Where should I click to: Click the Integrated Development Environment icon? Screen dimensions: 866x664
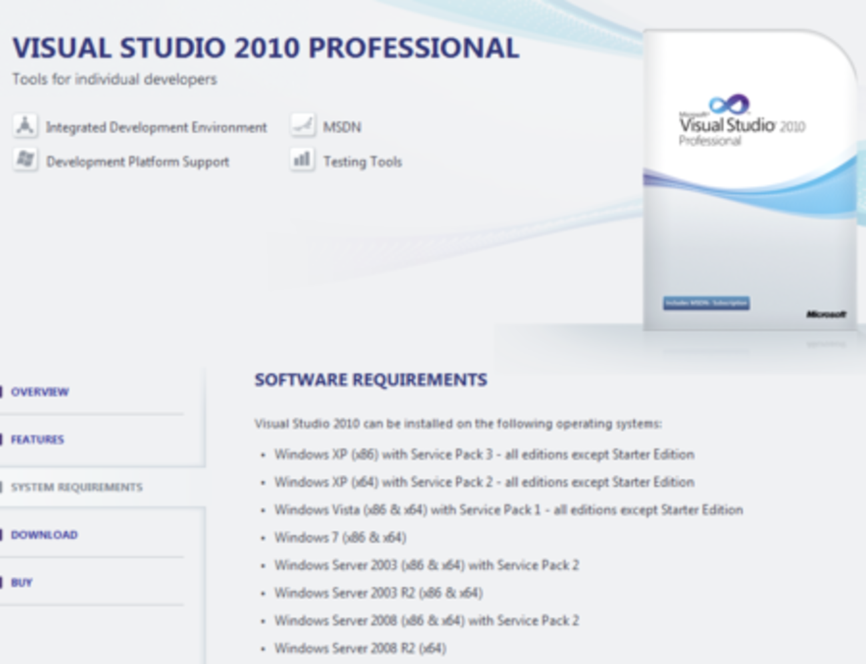(25, 125)
